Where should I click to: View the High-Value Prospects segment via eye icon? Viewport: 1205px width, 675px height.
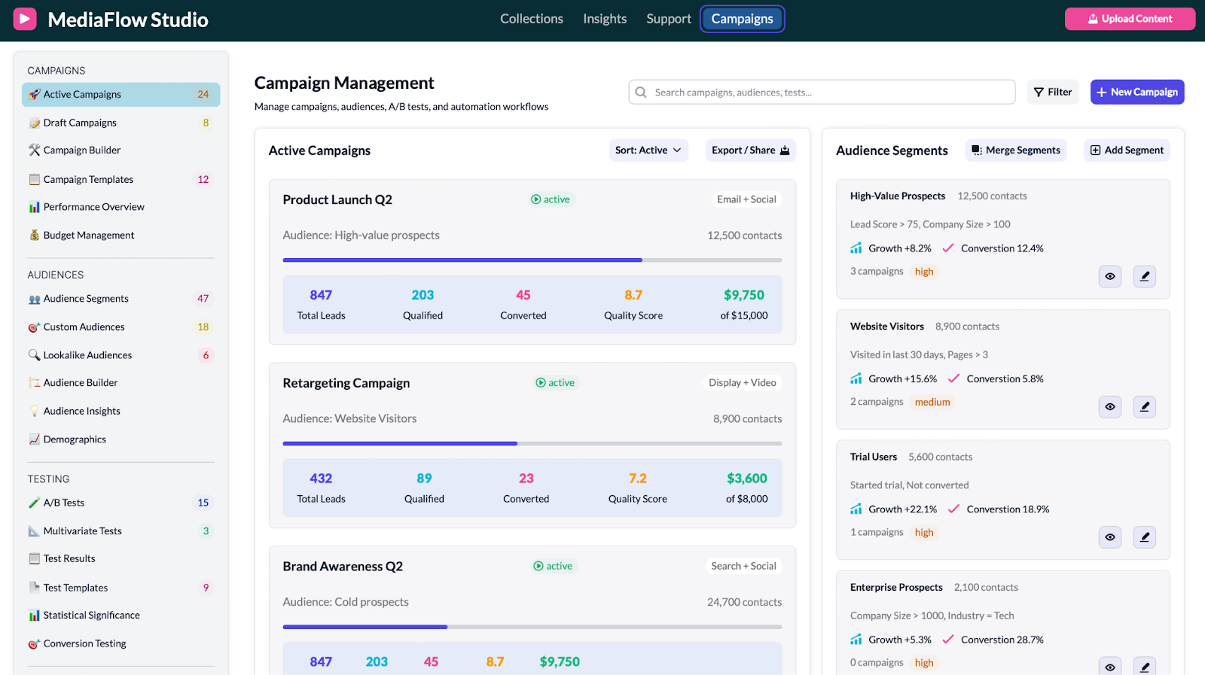(x=1109, y=276)
